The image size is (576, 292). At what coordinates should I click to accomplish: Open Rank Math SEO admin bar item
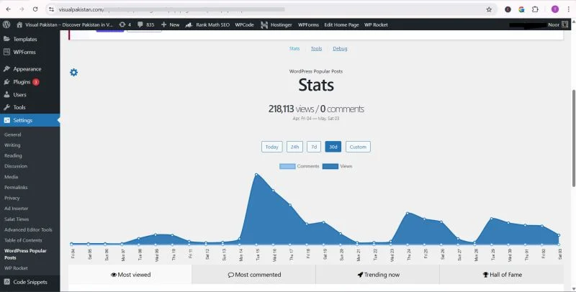click(x=207, y=24)
